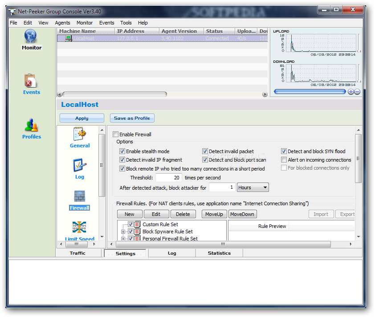Switch to the Statistics tab
The height and width of the screenshot is (317, 375).
coord(219,253)
